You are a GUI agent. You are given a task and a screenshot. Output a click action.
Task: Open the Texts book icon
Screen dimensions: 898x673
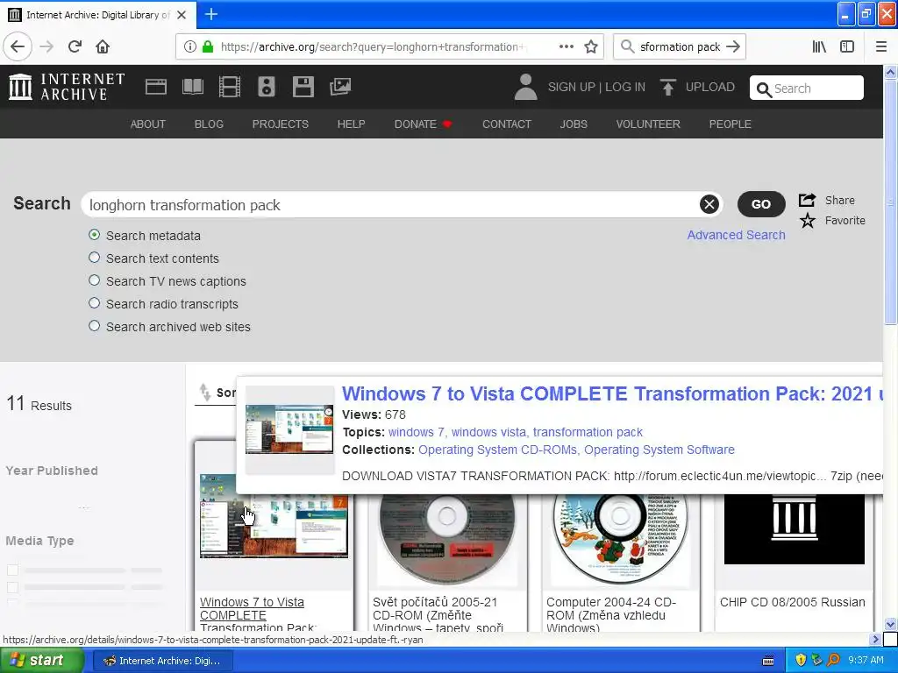coord(192,87)
